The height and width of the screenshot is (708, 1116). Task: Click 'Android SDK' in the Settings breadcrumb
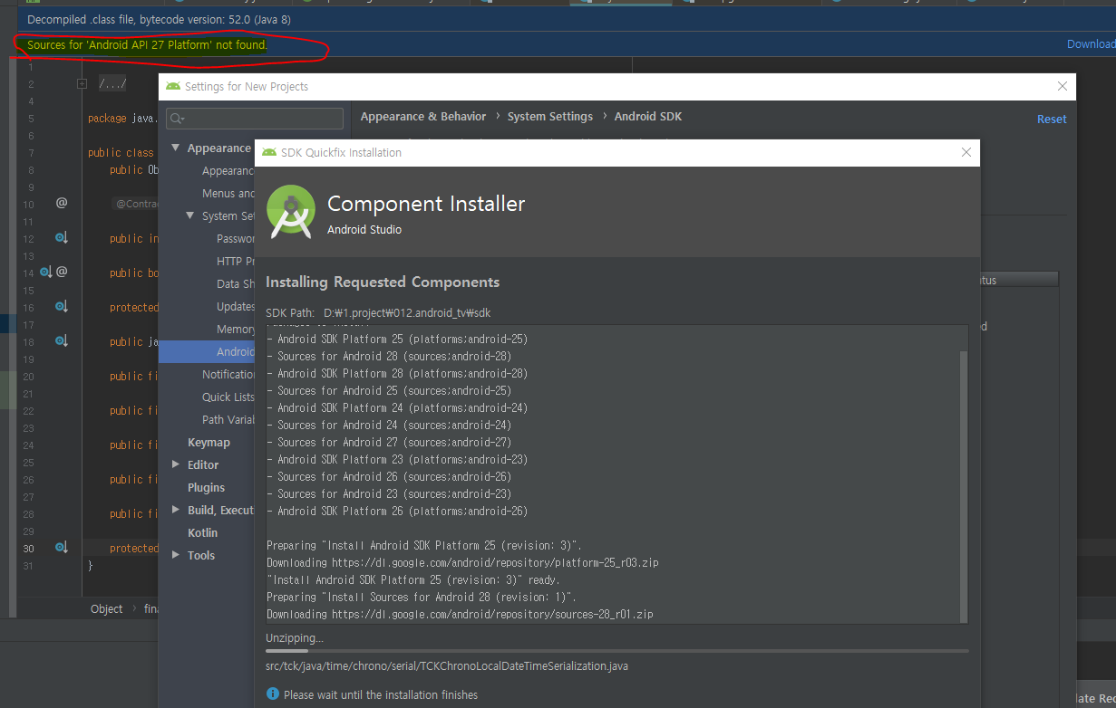[648, 117]
